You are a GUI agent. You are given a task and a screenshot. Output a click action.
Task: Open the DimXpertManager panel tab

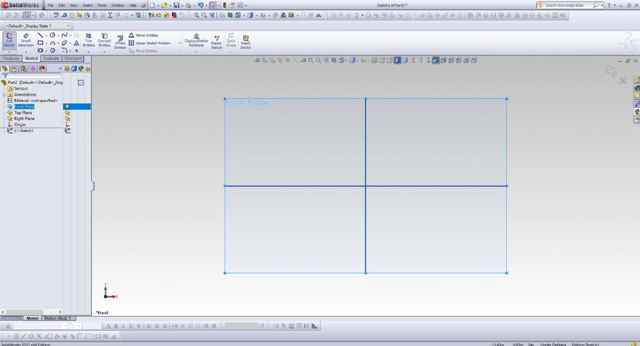33,69
